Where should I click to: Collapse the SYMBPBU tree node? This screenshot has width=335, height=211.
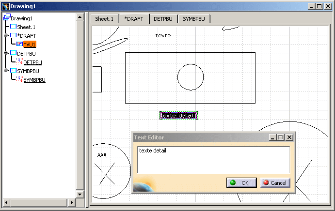5,71
